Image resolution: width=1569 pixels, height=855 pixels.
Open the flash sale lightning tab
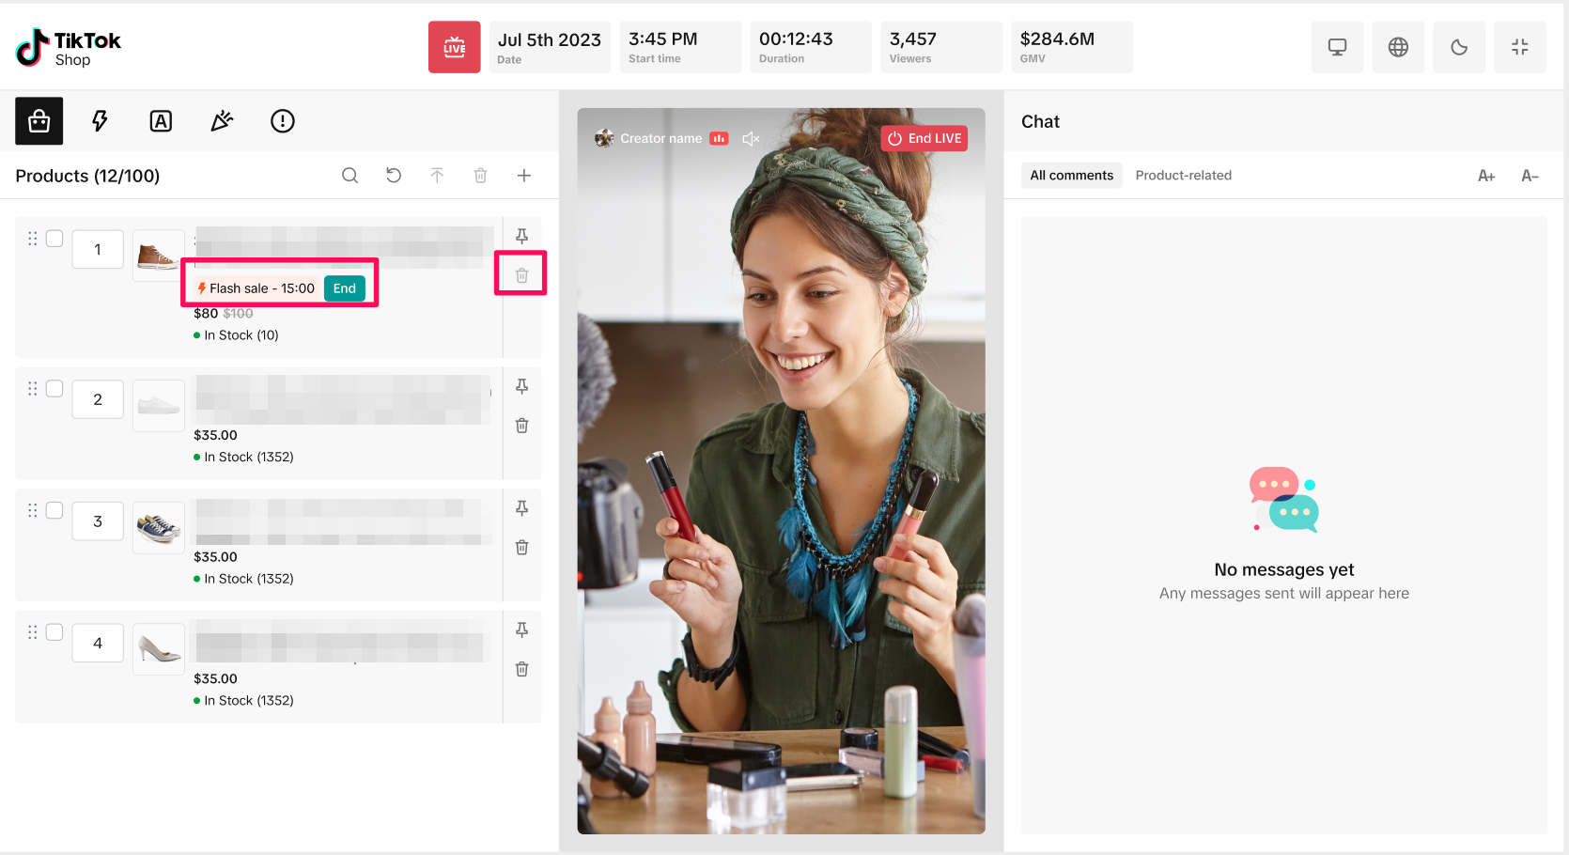coord(100,121)
